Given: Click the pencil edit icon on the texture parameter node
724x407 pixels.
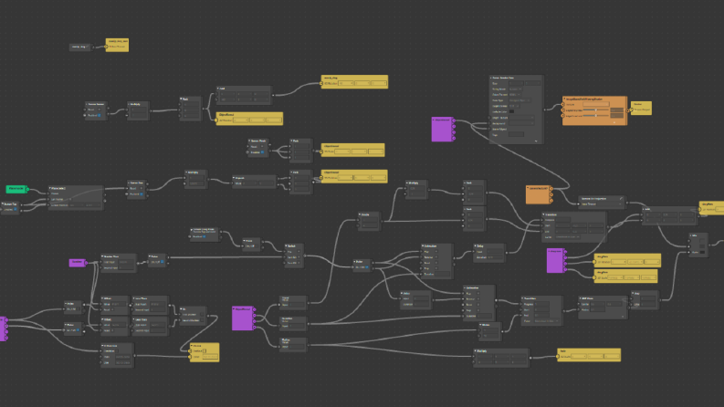Looking at the screenshot, I should [x=621, y=198].
